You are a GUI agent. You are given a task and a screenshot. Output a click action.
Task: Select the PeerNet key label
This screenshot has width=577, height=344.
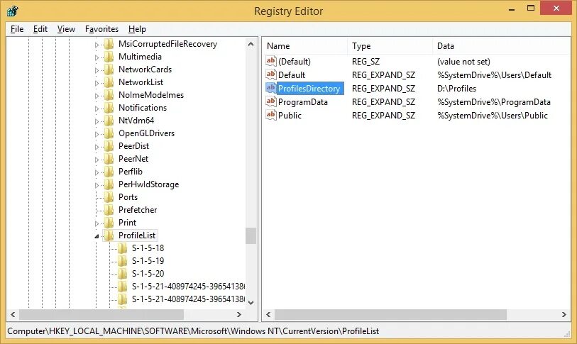133,159
